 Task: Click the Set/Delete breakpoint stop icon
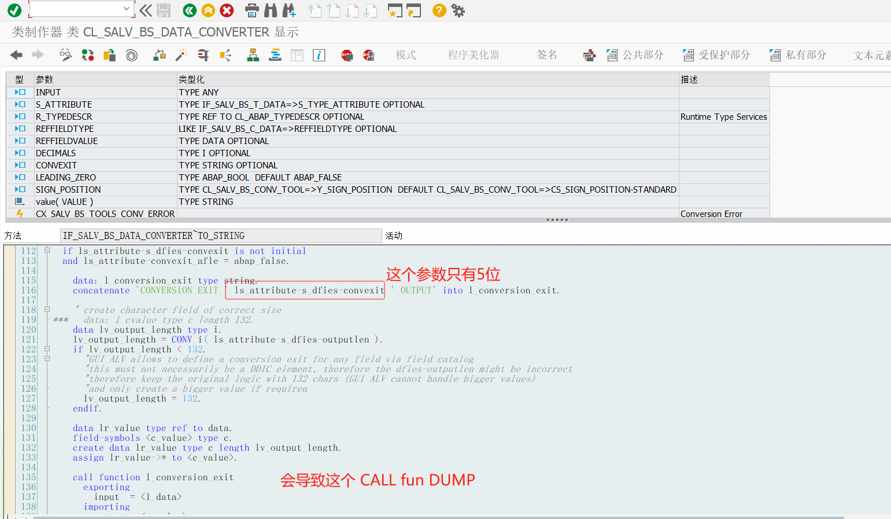point(347,55)
